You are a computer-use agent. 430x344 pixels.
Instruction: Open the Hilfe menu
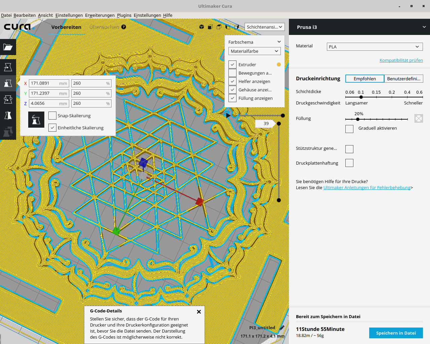point(168,15)
